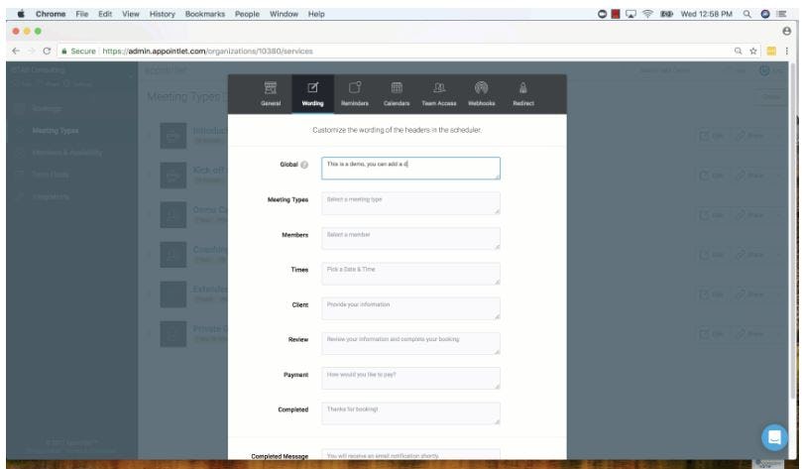Open the Chrome three-dot menu

[787, 52]
